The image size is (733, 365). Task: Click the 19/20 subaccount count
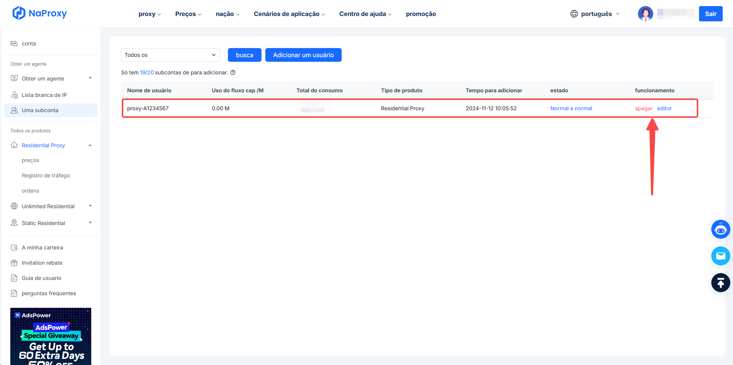tap(147, 72)
